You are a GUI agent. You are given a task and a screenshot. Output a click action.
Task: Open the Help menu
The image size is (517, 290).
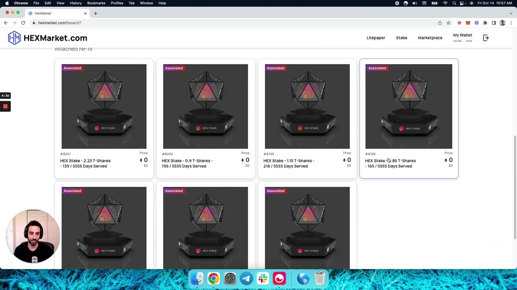(162, 3)
